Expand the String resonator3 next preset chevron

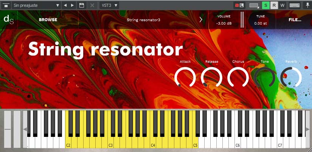coord(201,20)
